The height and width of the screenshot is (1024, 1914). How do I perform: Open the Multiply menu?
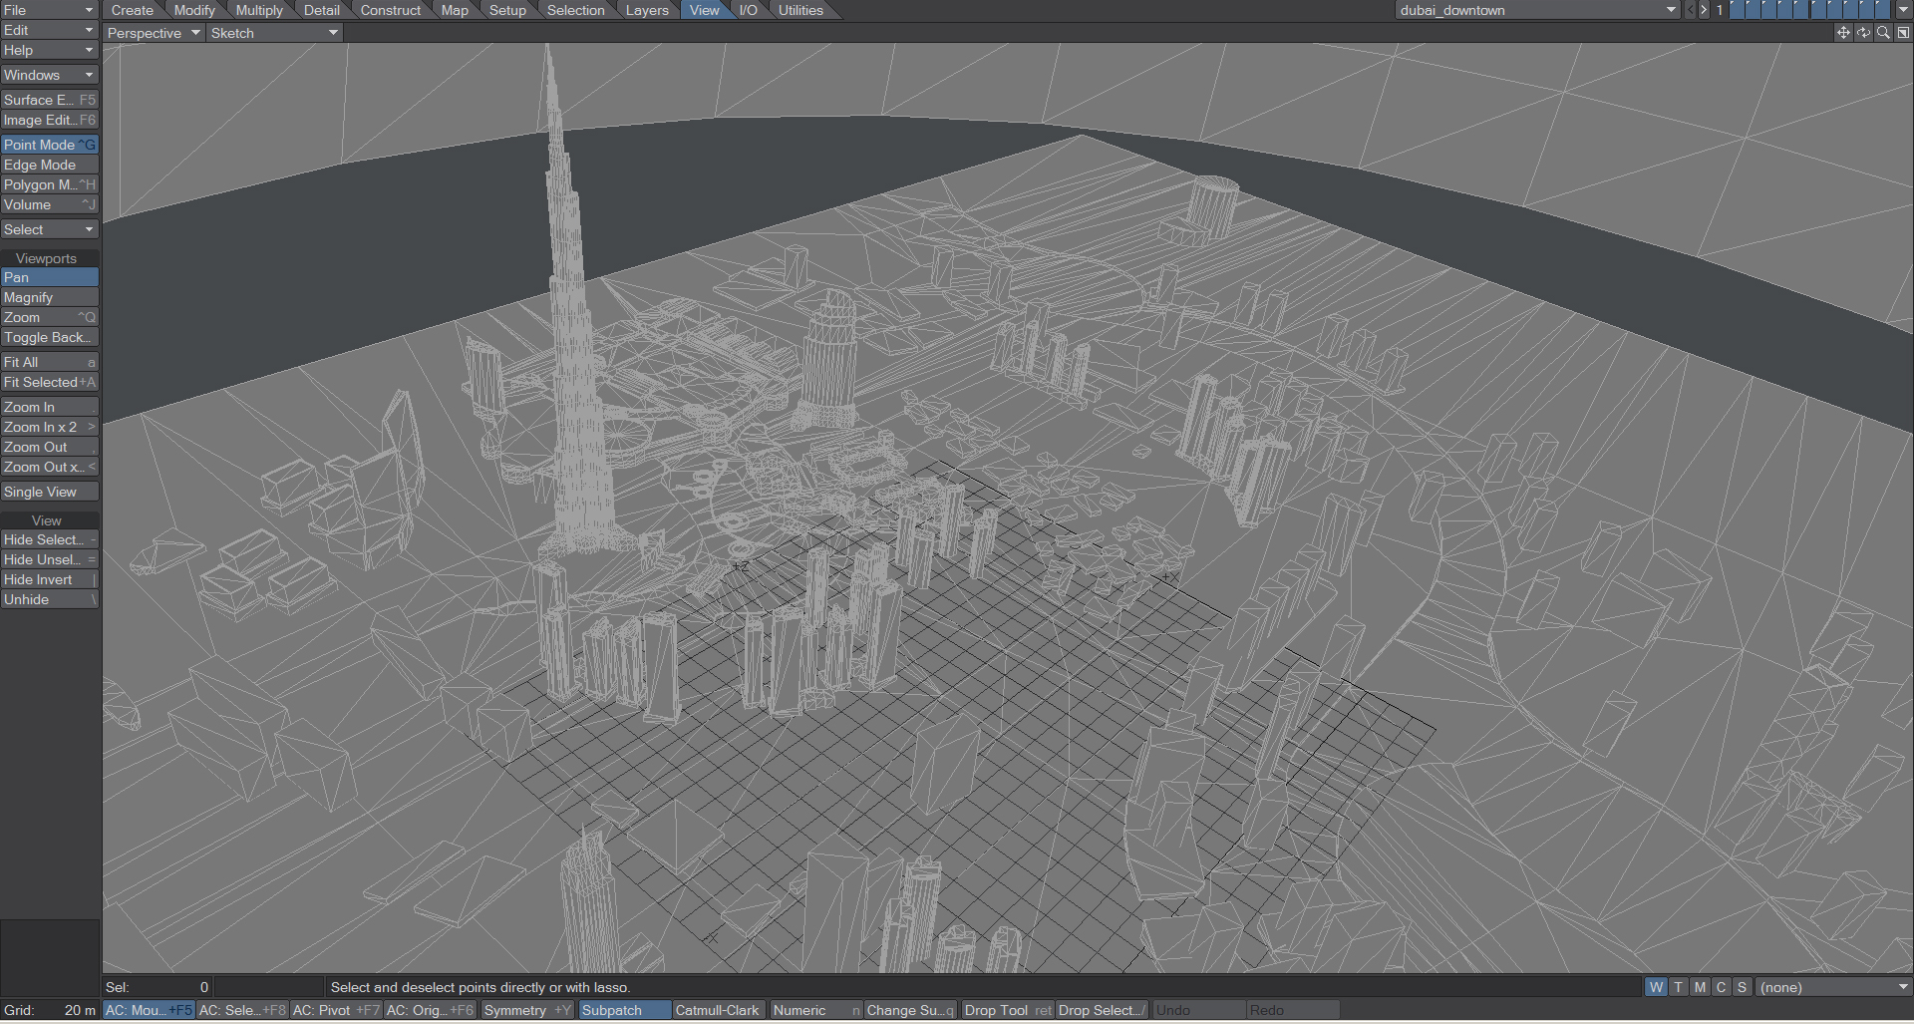259,10
